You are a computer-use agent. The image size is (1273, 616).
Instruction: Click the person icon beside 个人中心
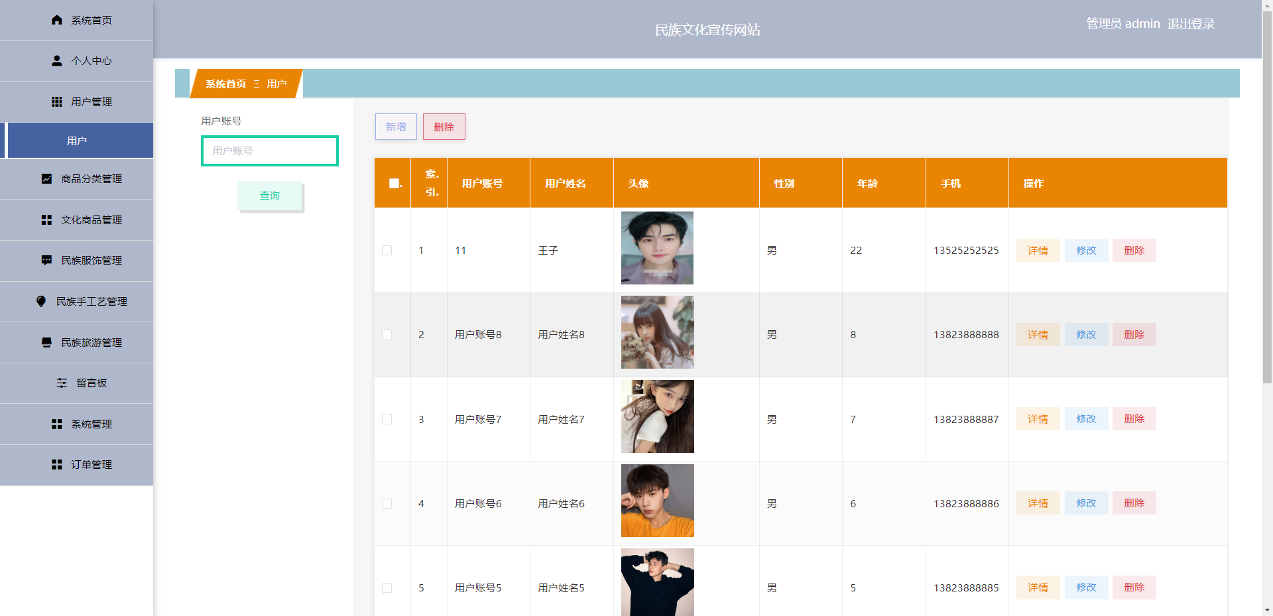(57, 60)
